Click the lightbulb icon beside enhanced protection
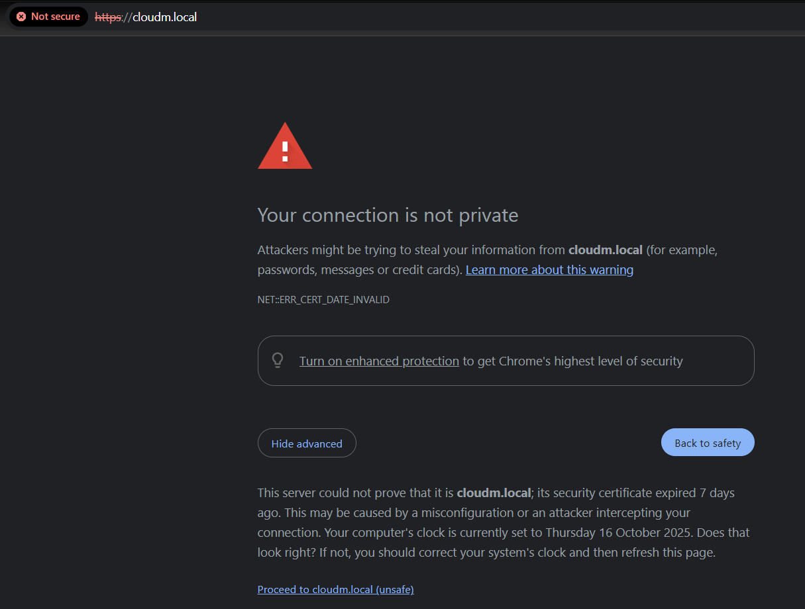 [278, 361]
